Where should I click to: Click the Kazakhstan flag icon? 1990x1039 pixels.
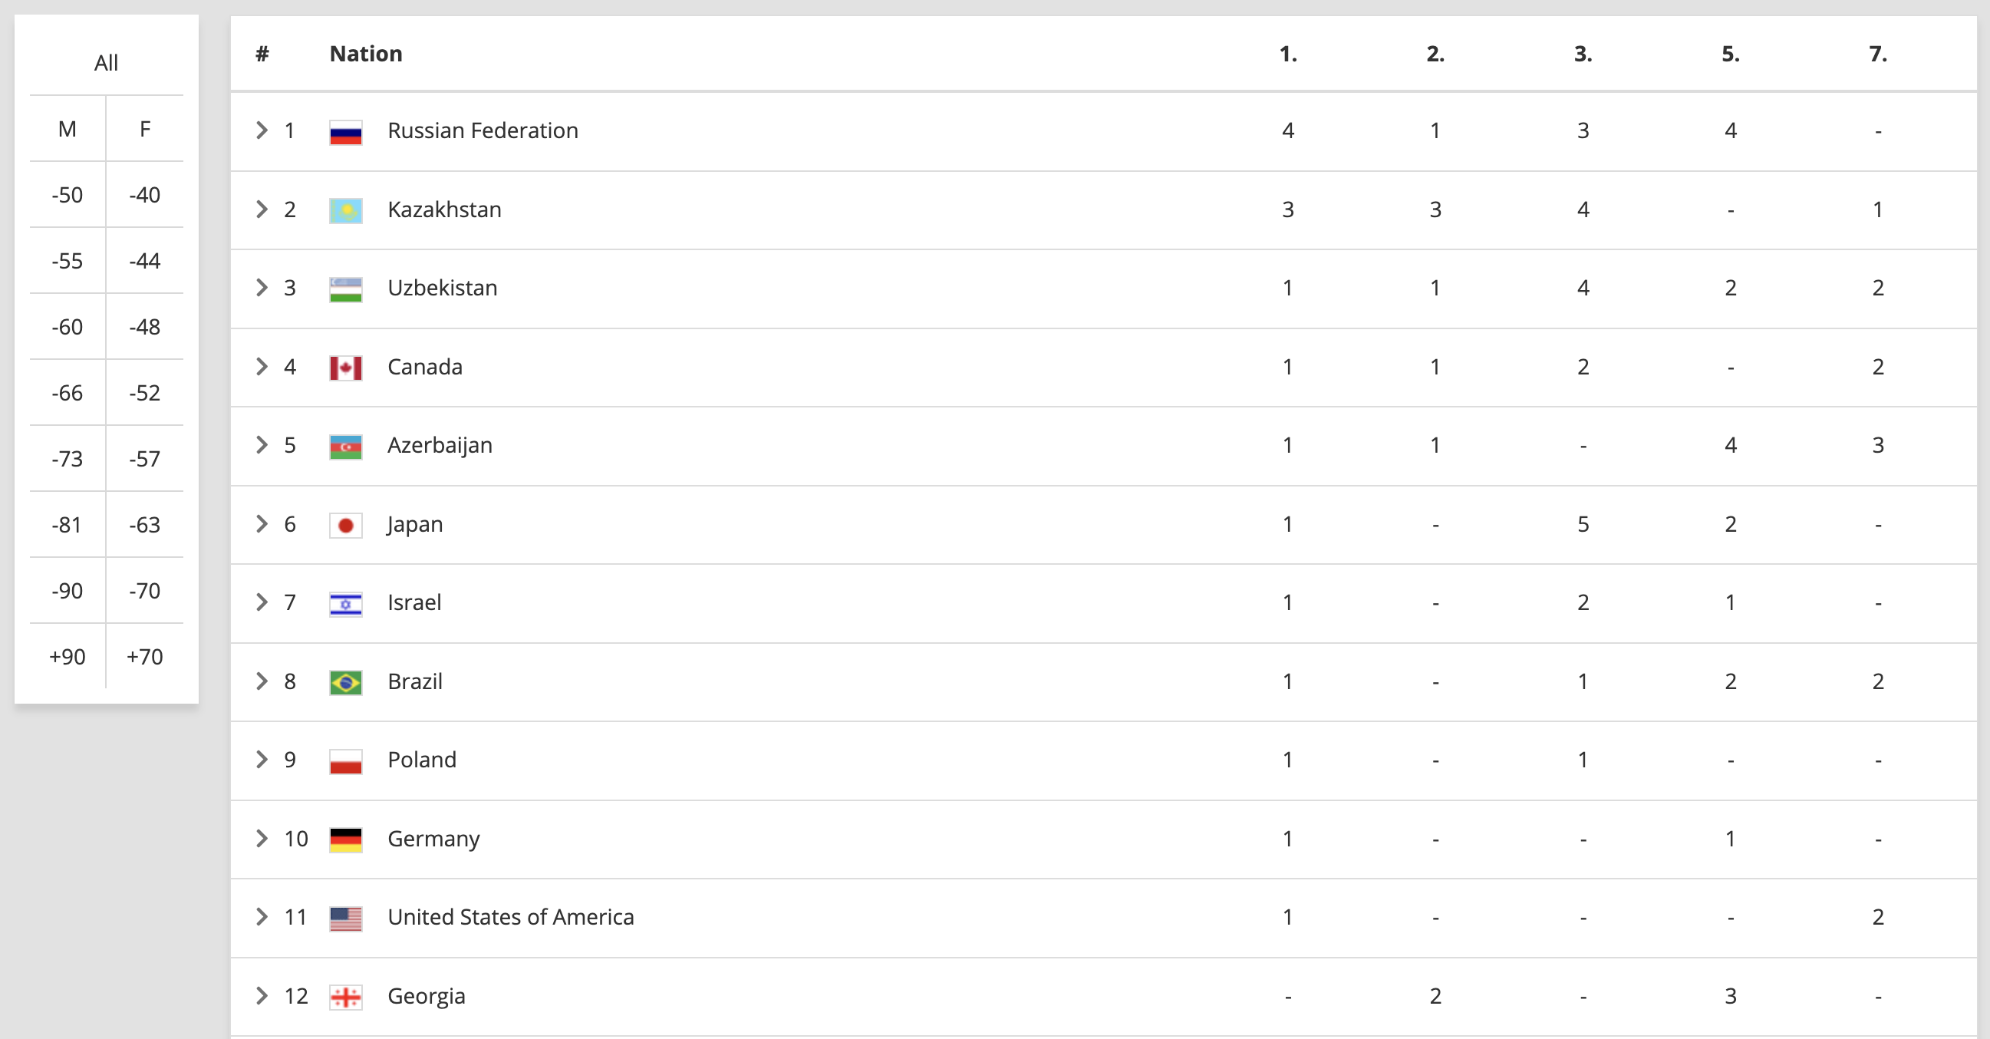point(345,211)
